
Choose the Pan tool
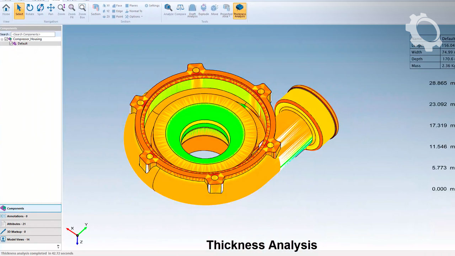(x=51, y=10)
